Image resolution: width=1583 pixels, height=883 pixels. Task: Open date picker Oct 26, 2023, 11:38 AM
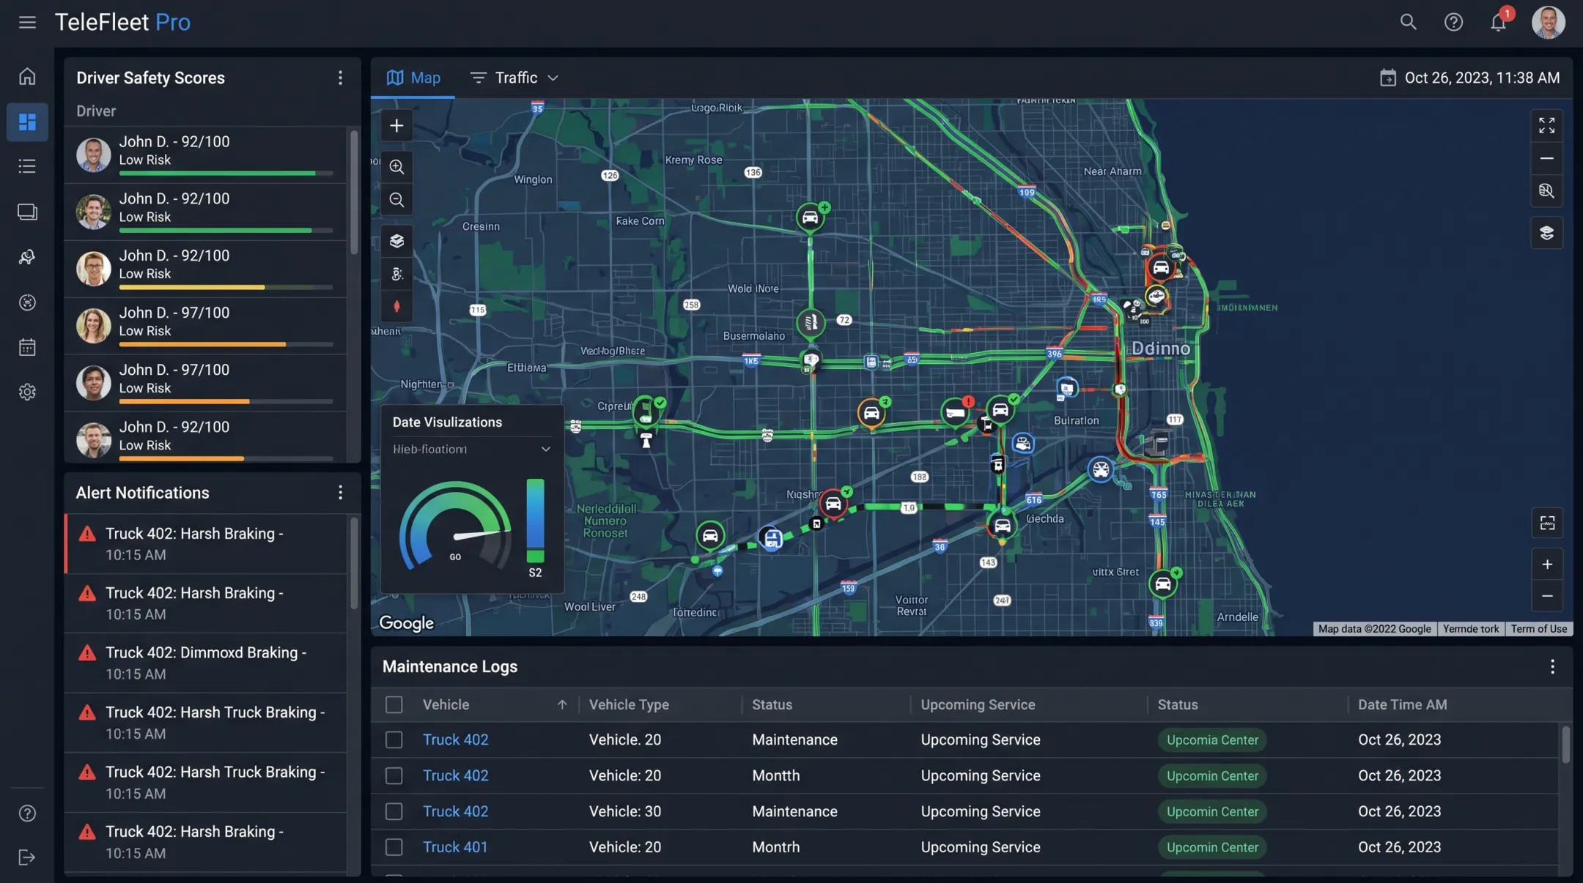coord(1469,78)
